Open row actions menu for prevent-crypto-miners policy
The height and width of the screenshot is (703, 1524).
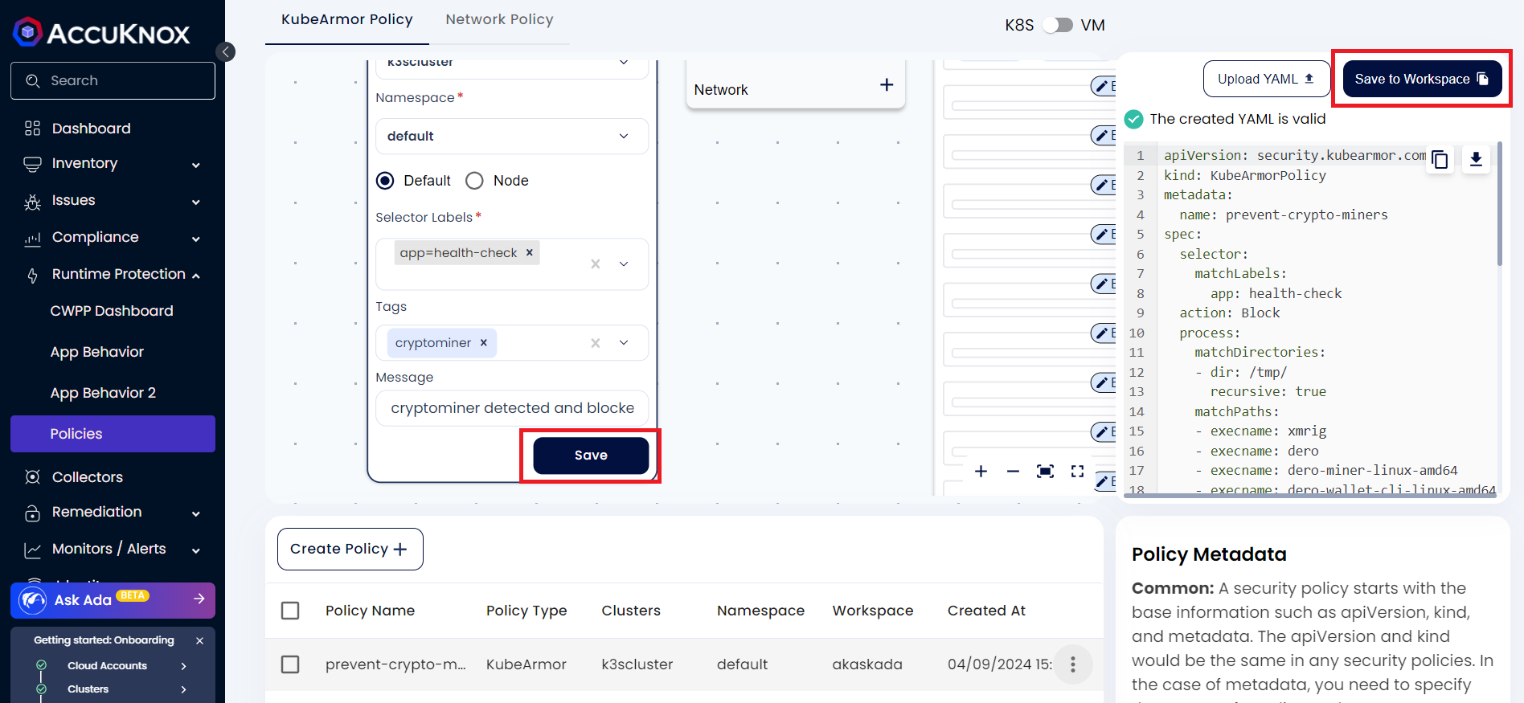tap(1072, 664)
